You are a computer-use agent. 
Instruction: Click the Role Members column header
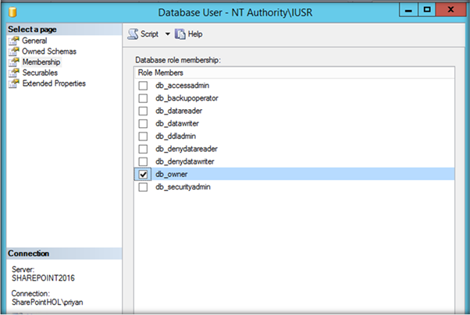coord(294,73)
